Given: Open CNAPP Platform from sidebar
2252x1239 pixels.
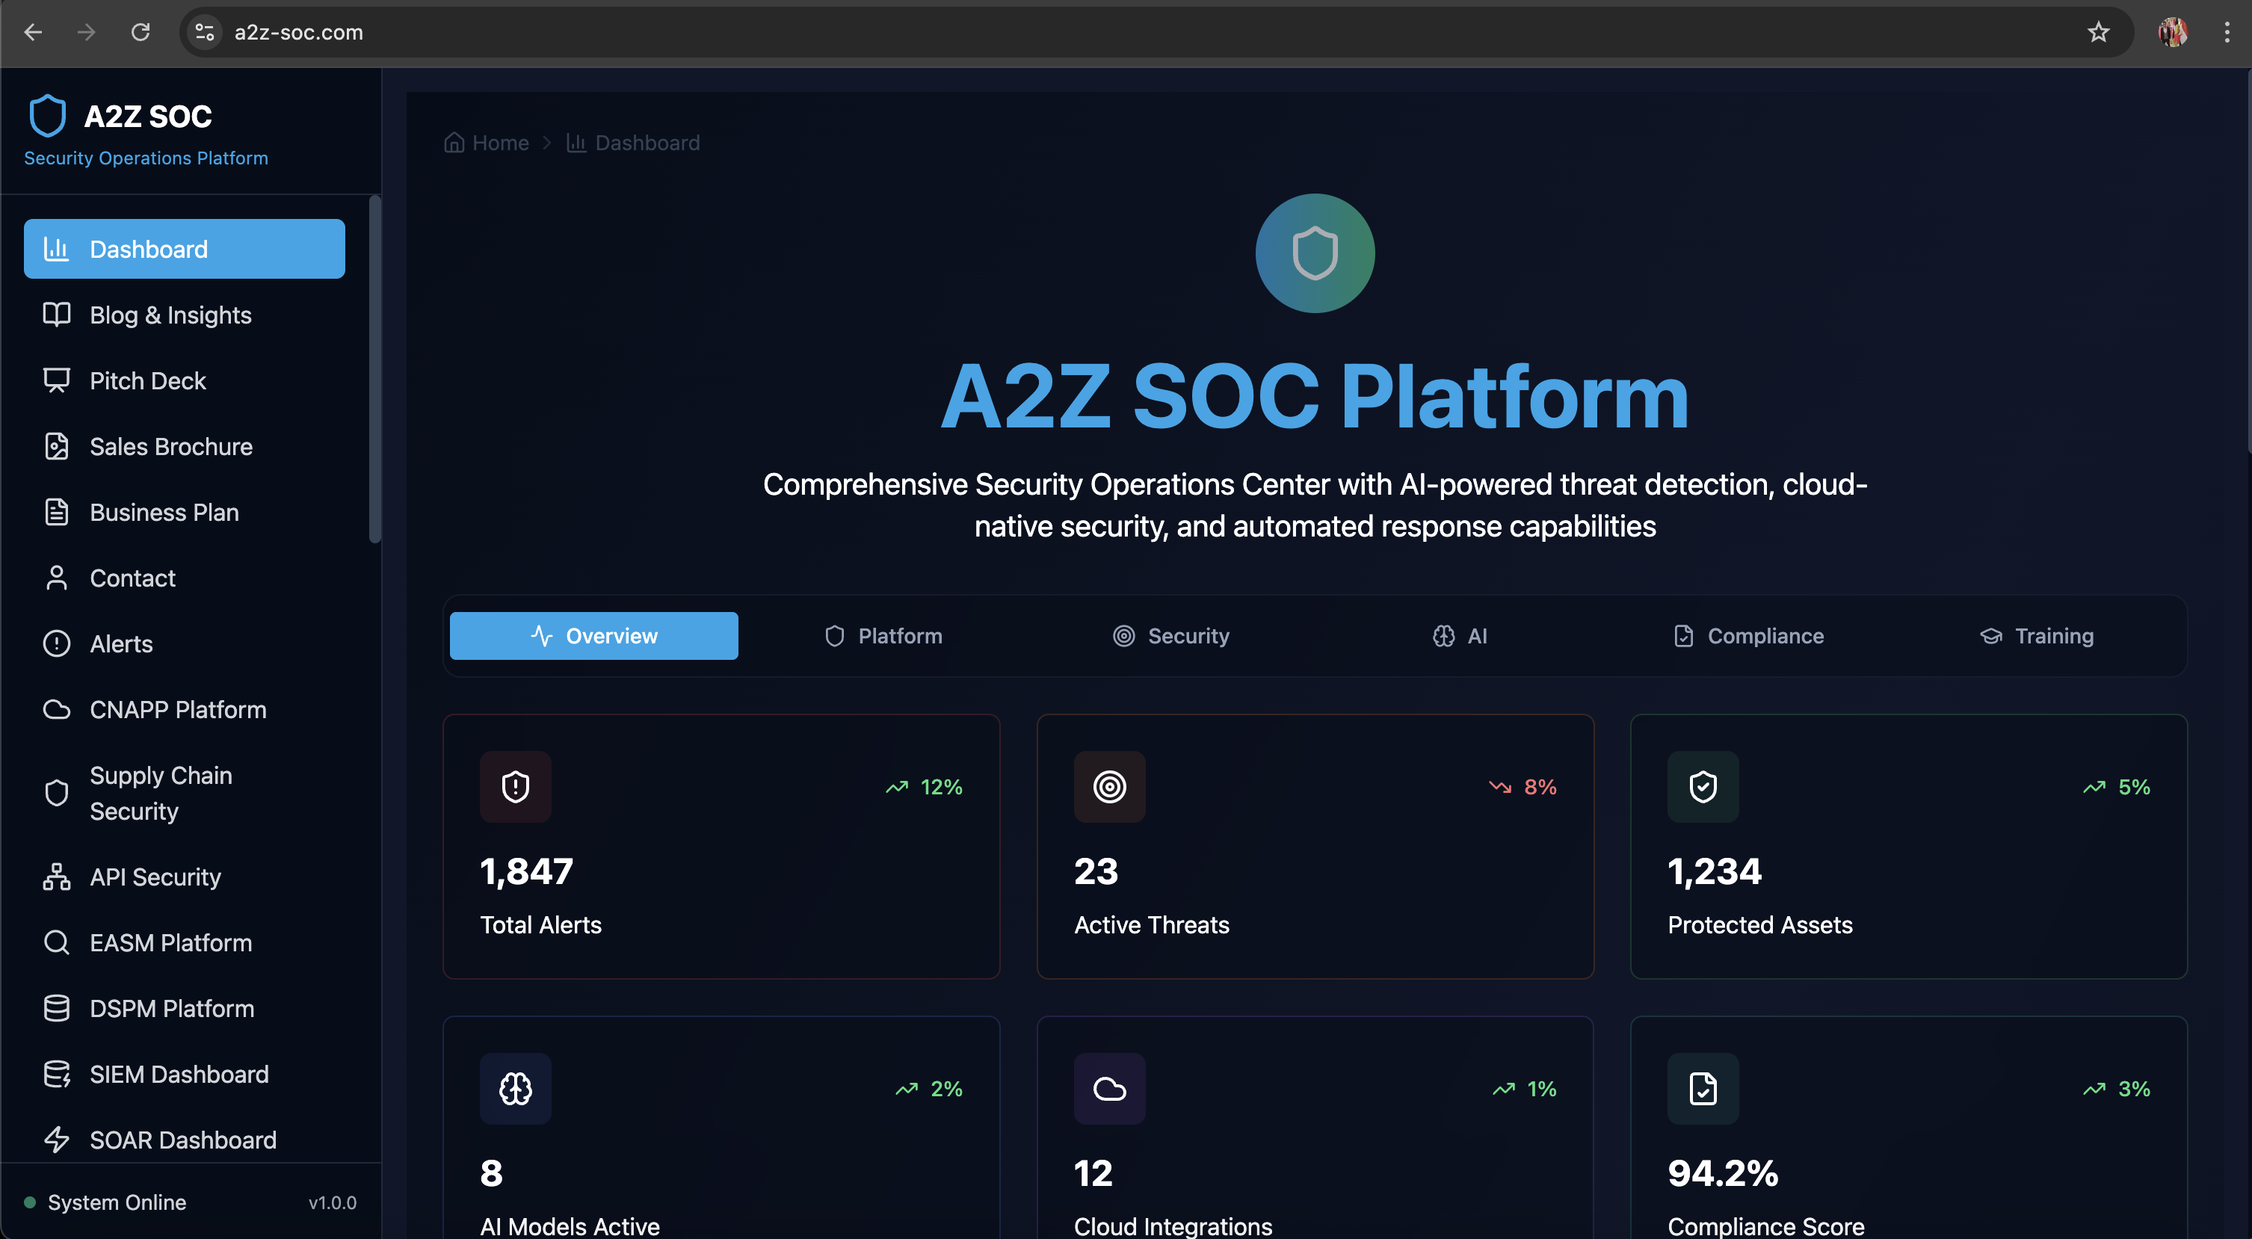Looking at the screenshot, I should [x=185, y=709].
